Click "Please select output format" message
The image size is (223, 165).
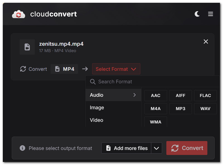(x=60, y=148)
